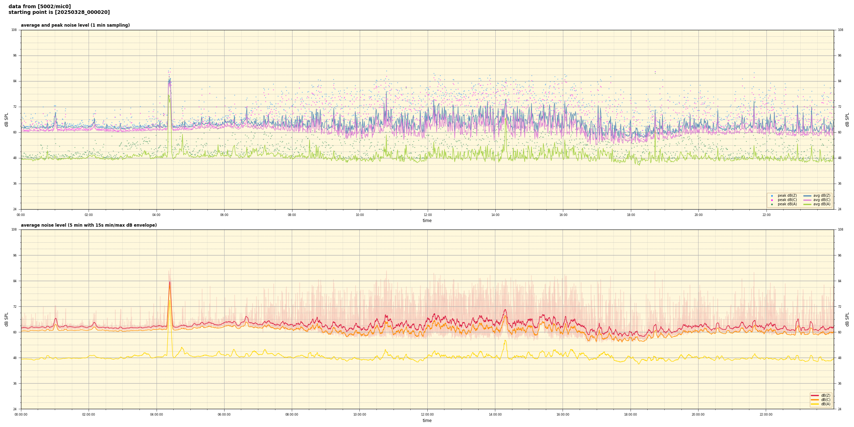854x427 pixels.
Task: Click the 04:00 tick on top chart time axis
Action: coord(156,215)
